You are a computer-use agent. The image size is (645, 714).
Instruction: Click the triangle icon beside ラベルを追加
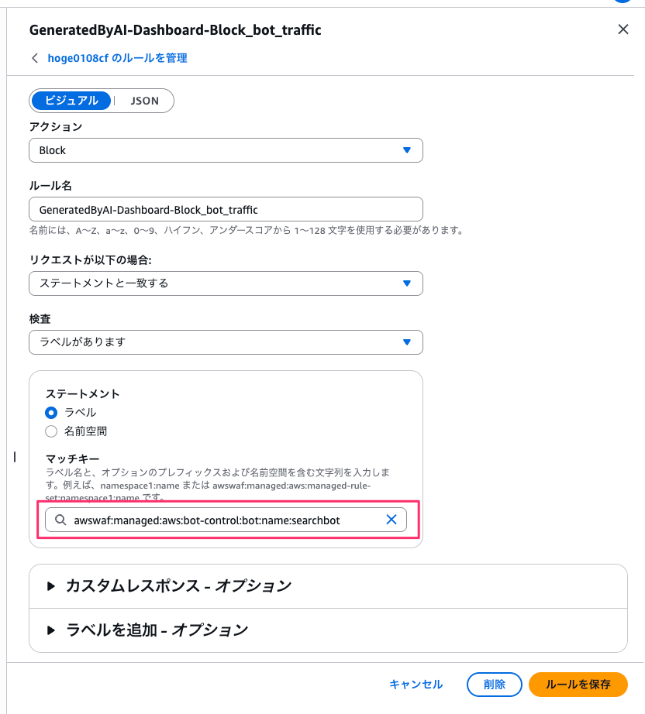[51, 630]
